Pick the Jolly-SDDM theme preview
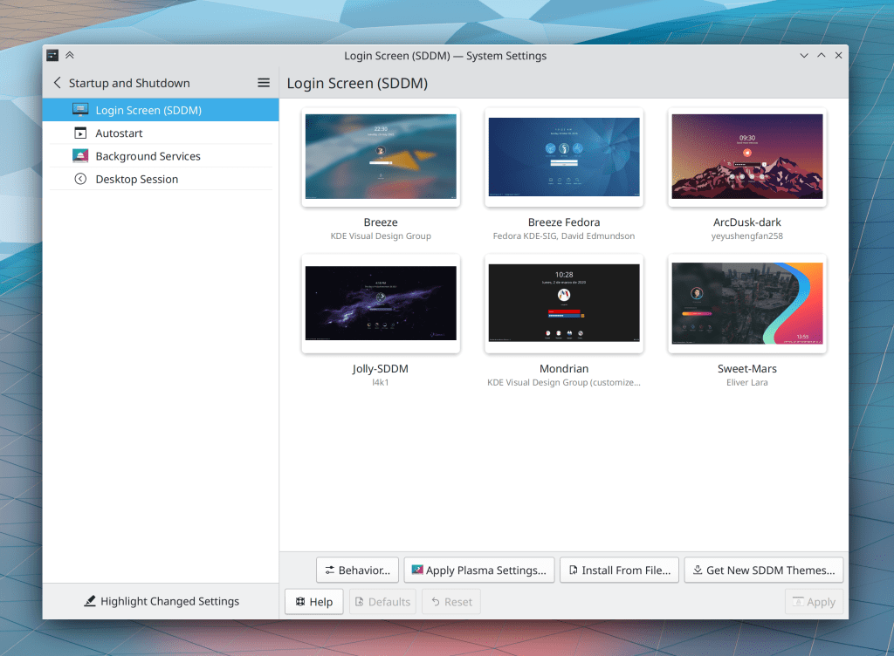Viewport: 894px width, 656px height. point(381,304)
